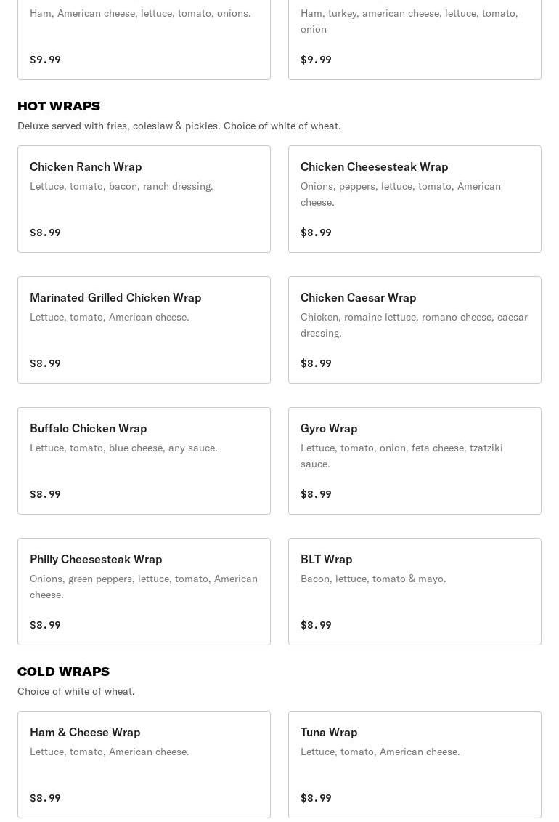Click the HOT WRAPS section heading
Image resolution: width=559 pixels, height=822 pixels.
59,106
